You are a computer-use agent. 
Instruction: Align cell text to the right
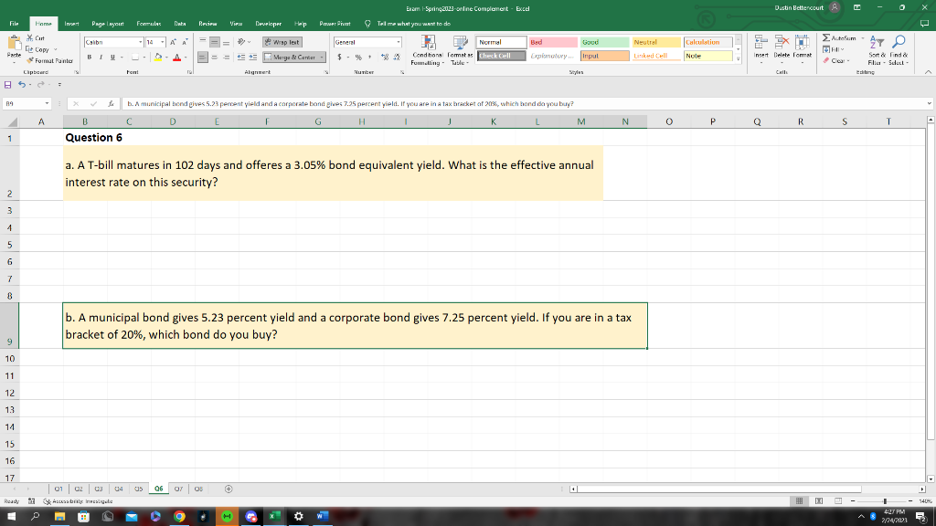227,58
